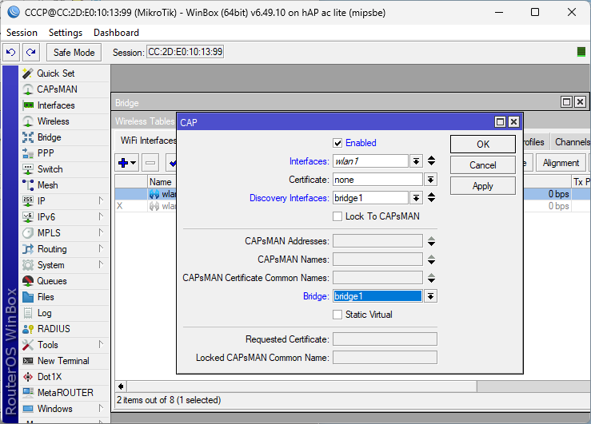The width and height of the screenshot is (591, 424).
Task: Click the Bridge field containing bridge1
Action: tap(377, 296)
